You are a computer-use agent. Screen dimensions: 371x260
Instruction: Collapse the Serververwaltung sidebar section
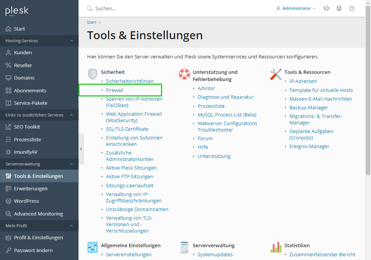[72, 164]
